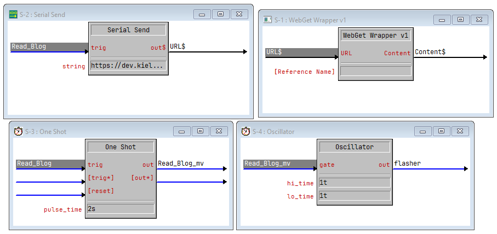Viewport: 497px width, 234px height.
Task: Click the Oscillator block title
Action: 354,147
